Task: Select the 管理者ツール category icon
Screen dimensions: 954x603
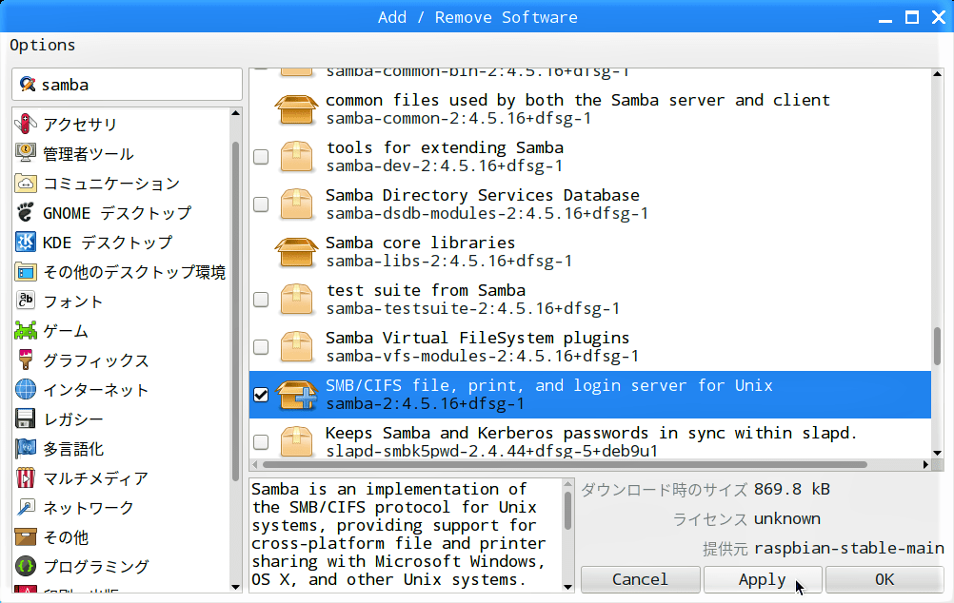Action: point(26,152)
